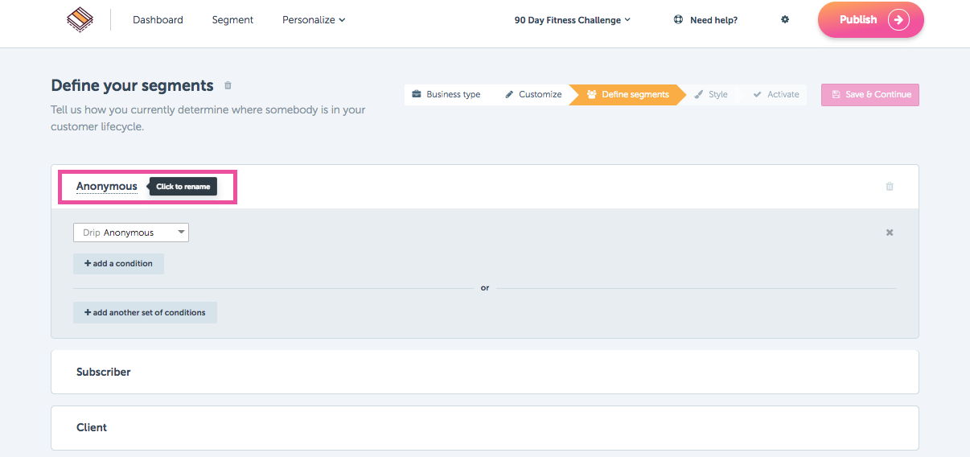The height and width of the screenshot is (457, 970).
Task: Click the Need help lifebuoy icon
Action: (x=679, y=20)
